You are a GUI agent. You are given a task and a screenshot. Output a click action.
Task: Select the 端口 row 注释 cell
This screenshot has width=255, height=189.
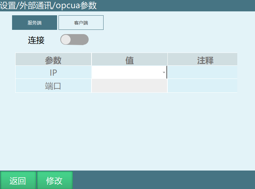point(202,86)
